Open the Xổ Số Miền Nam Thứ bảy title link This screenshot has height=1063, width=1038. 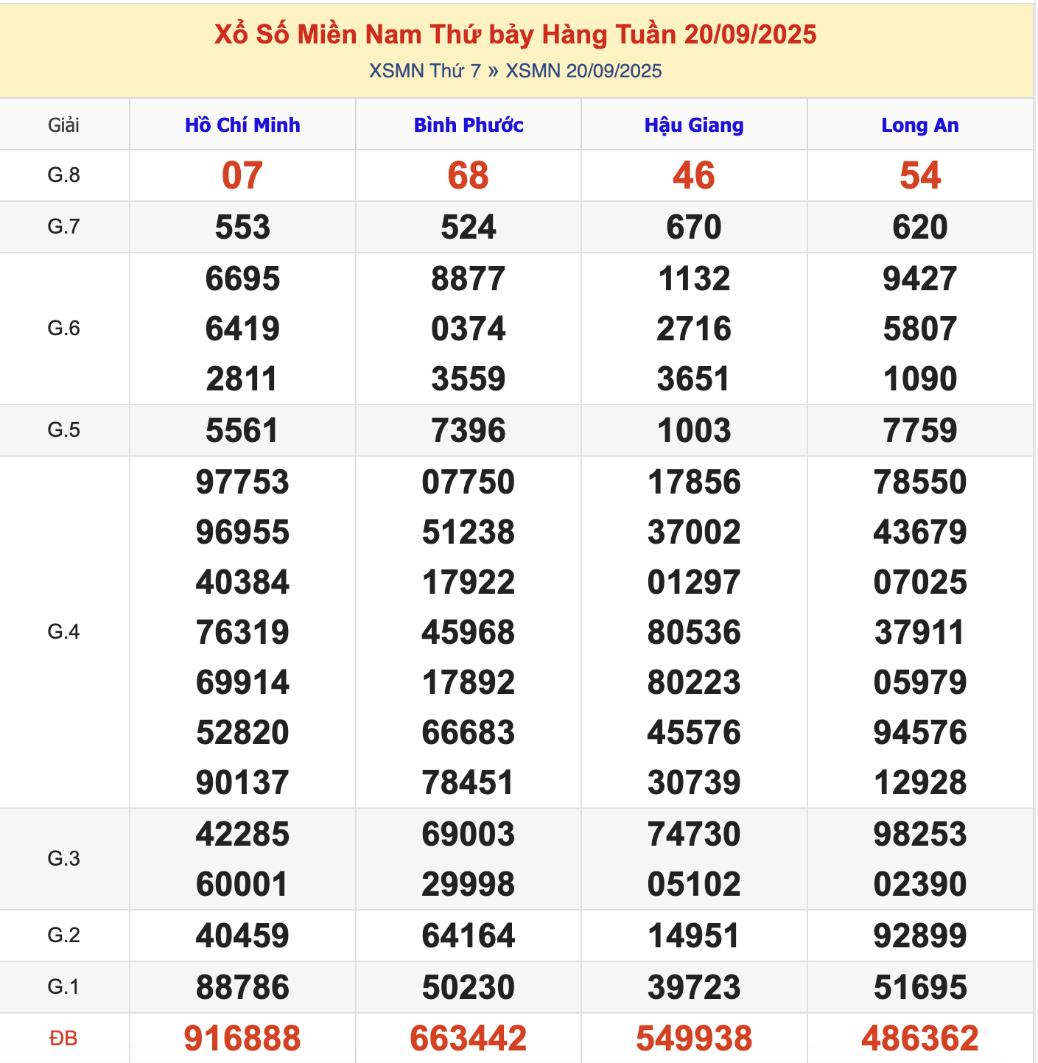pyautogui.click(x=516, y=35)
